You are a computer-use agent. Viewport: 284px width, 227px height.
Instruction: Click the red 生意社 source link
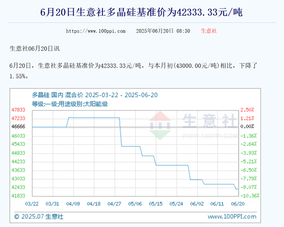point(209,31)
